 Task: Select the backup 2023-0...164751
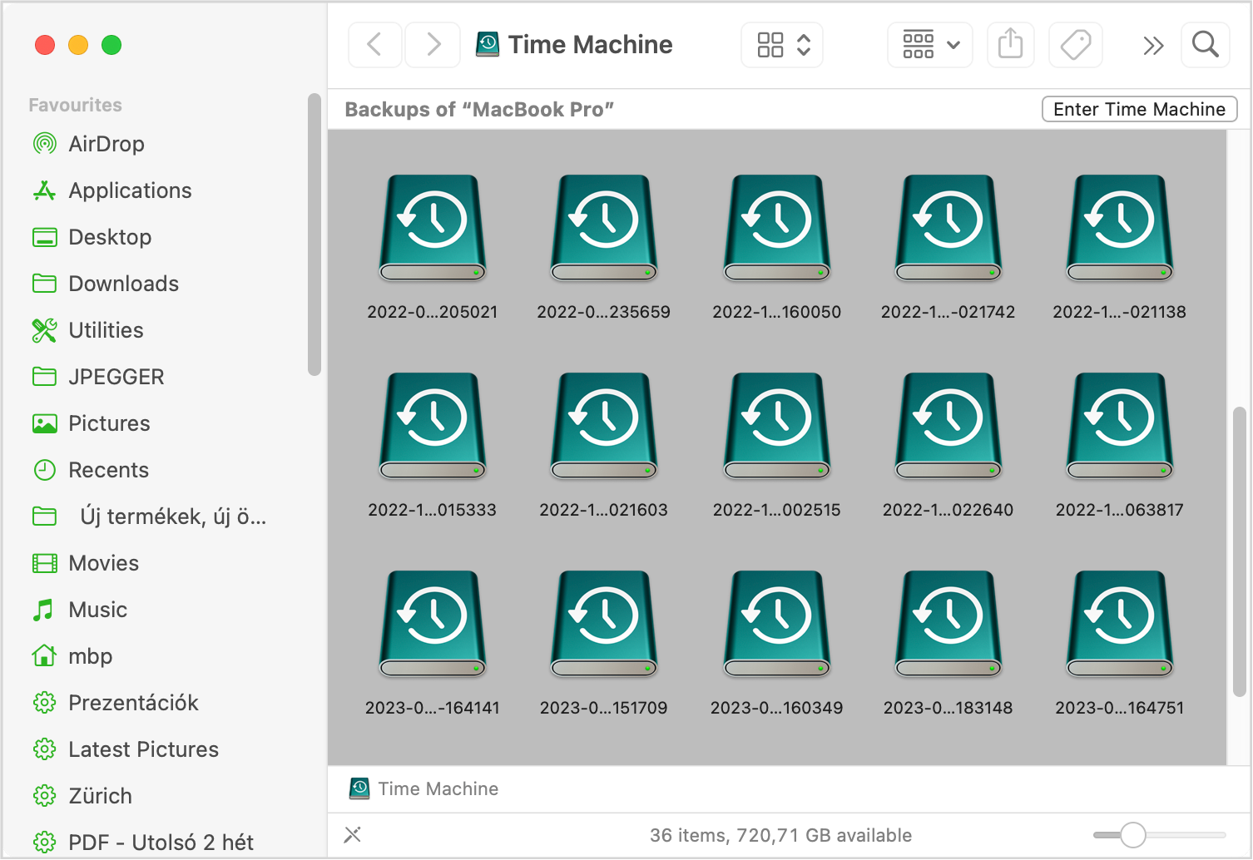(1119, 625)
